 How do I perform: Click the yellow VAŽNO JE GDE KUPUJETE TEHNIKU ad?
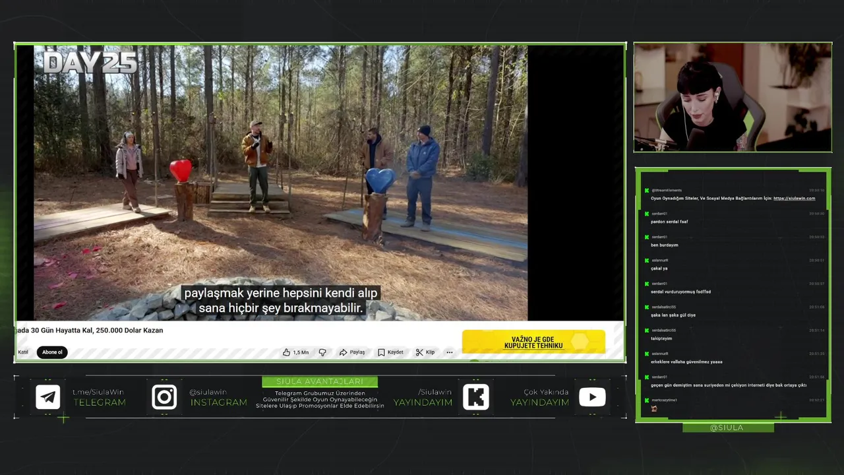[x=533, y=342]
